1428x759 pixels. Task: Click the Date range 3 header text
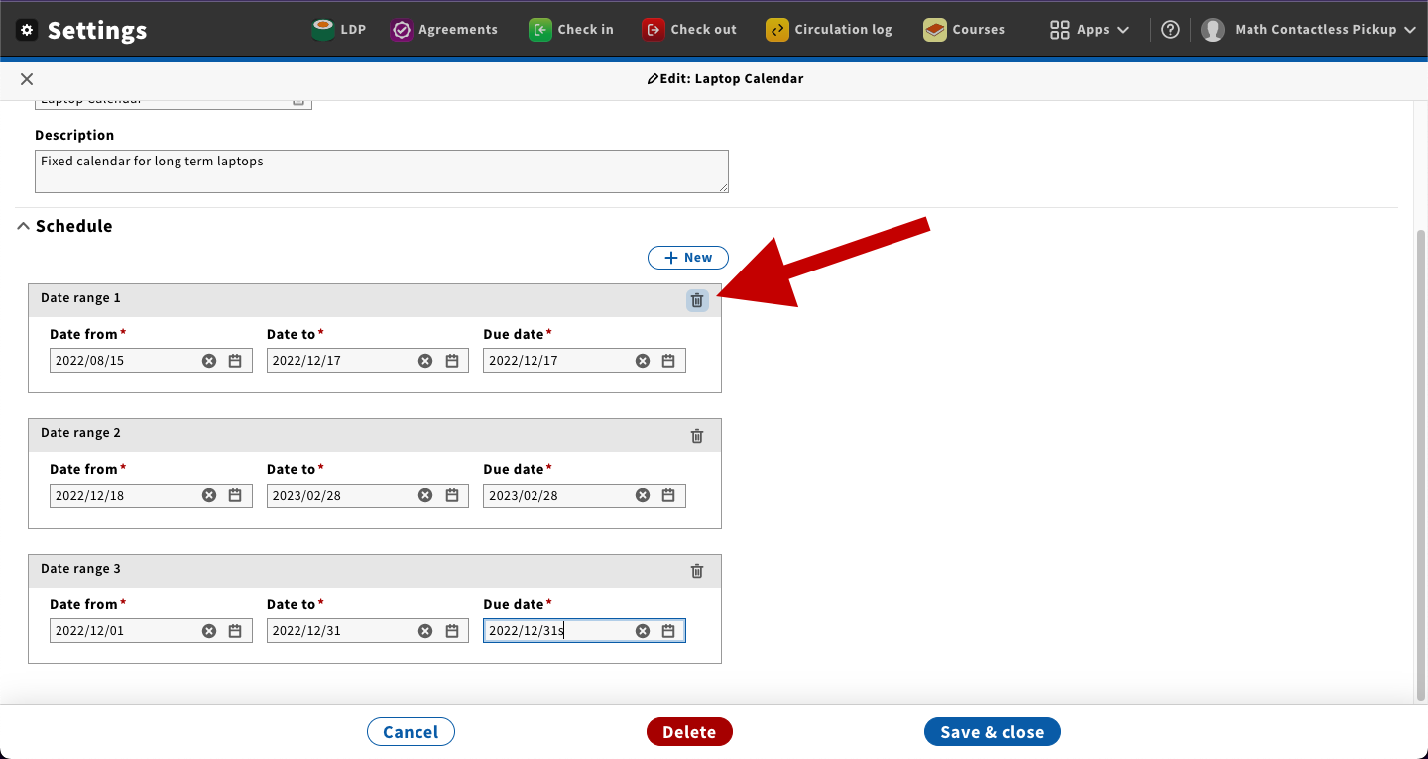click(x=80, y=569)
